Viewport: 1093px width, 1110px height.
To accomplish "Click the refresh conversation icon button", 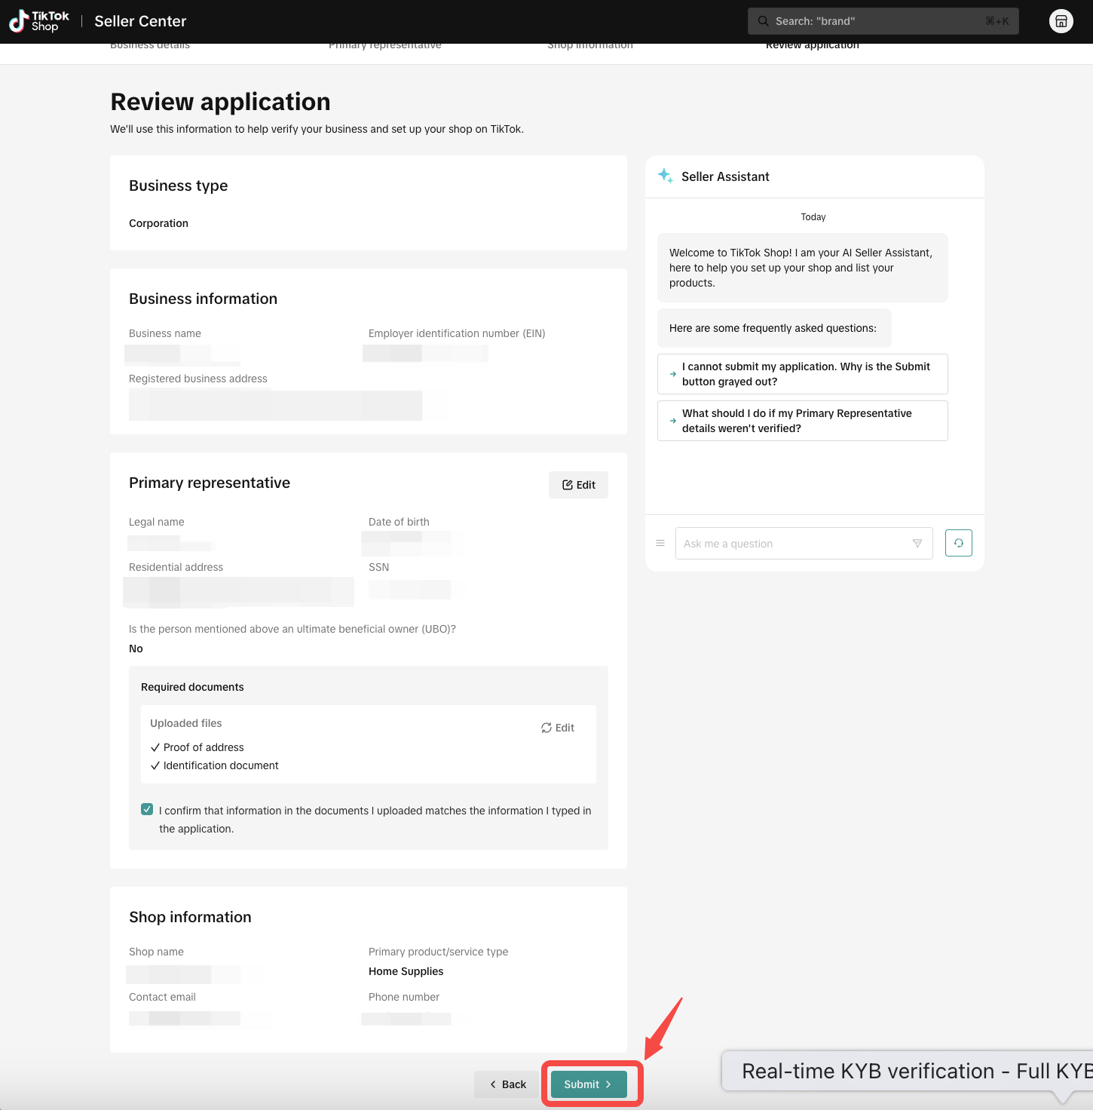I will (x=958, y=543).
